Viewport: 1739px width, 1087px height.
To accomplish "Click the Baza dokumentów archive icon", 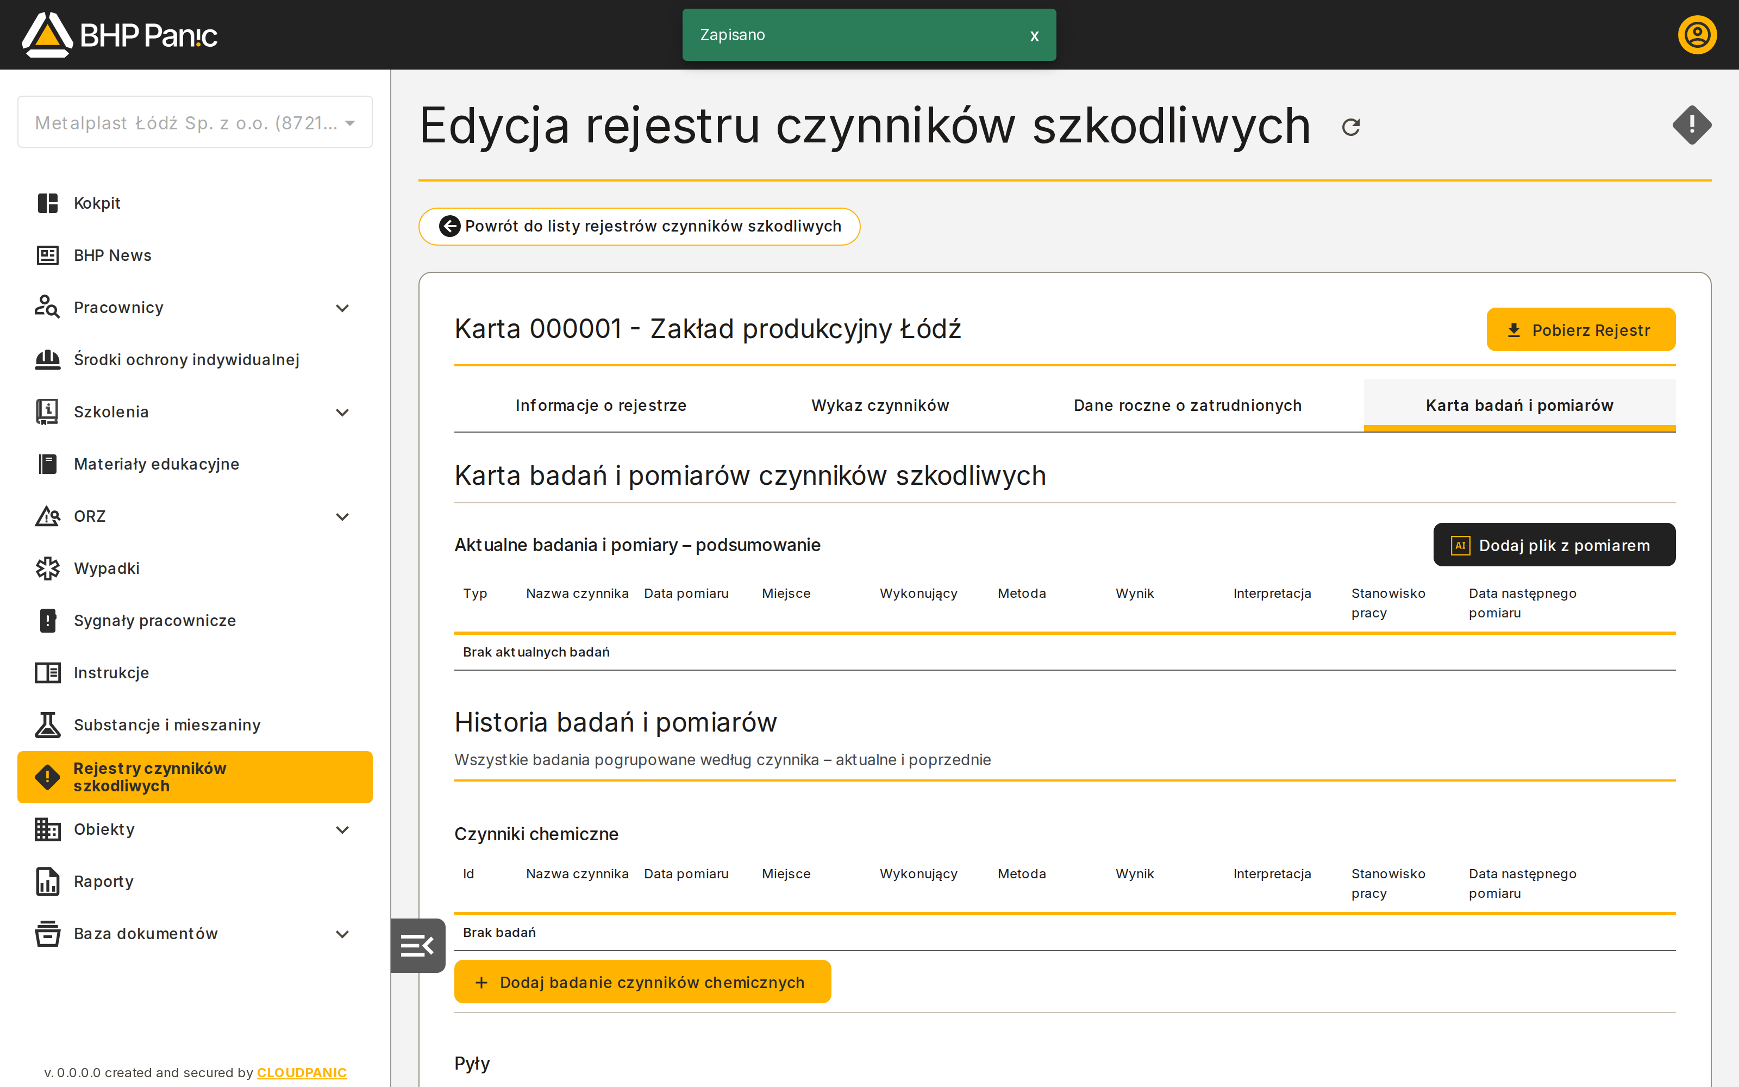I will [x=47, y=933].
